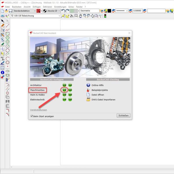Open the Einfügen menu

[x=37, y=7]
